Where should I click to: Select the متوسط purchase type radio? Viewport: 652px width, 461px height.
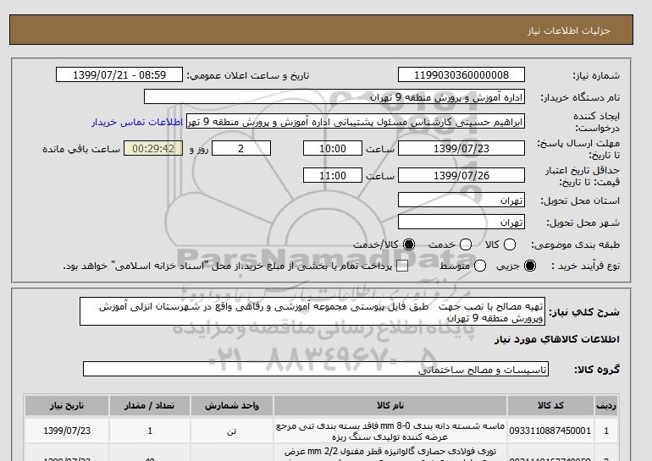pos(480,266)
